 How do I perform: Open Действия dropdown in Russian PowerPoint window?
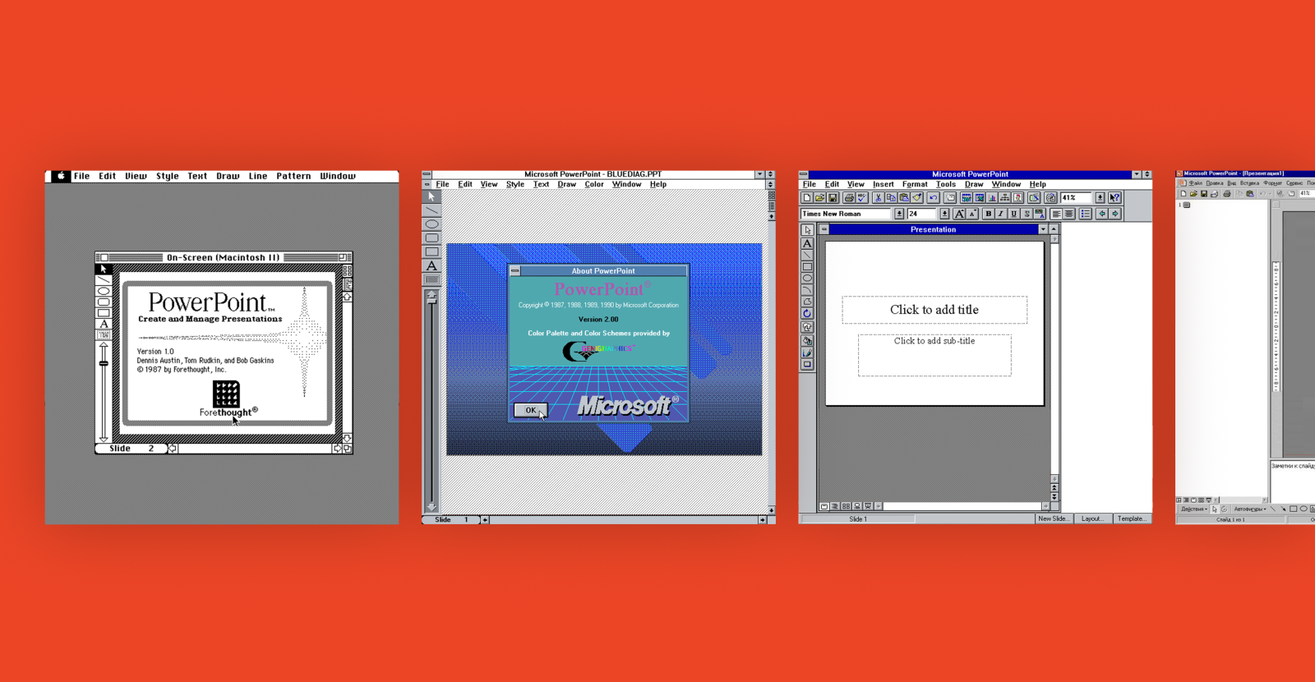(x=1194, y=509)
